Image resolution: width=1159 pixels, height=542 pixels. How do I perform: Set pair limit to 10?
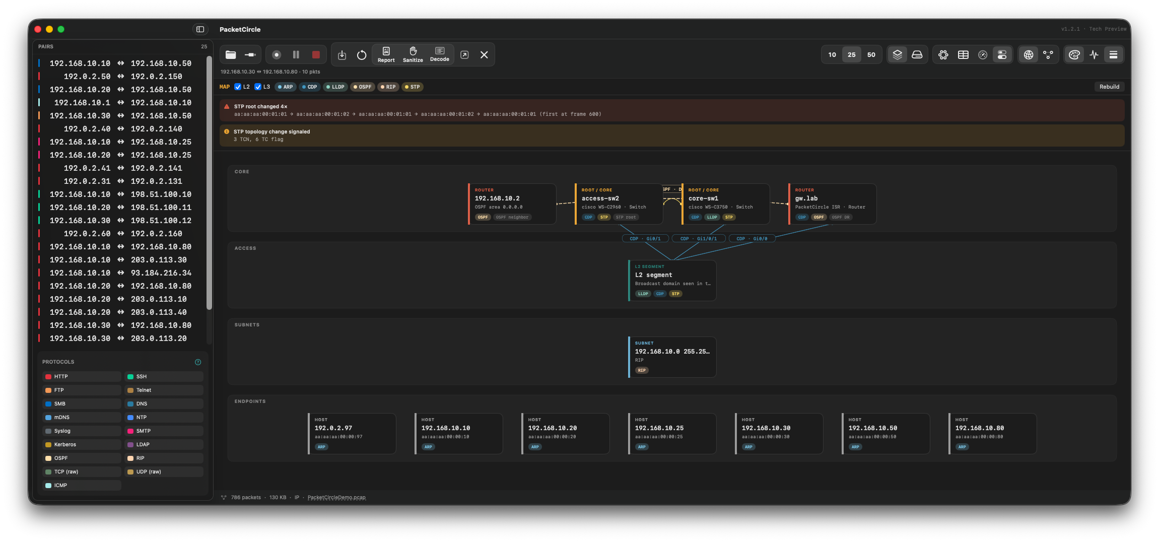(832, 54)
